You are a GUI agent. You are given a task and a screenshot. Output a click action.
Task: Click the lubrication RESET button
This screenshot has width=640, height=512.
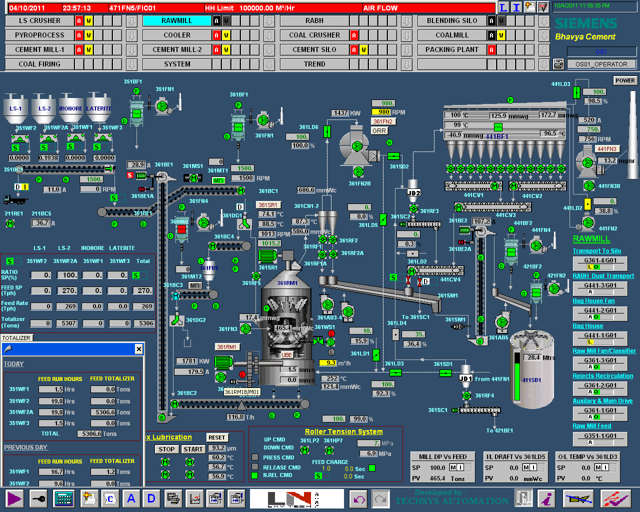[217, 437]
